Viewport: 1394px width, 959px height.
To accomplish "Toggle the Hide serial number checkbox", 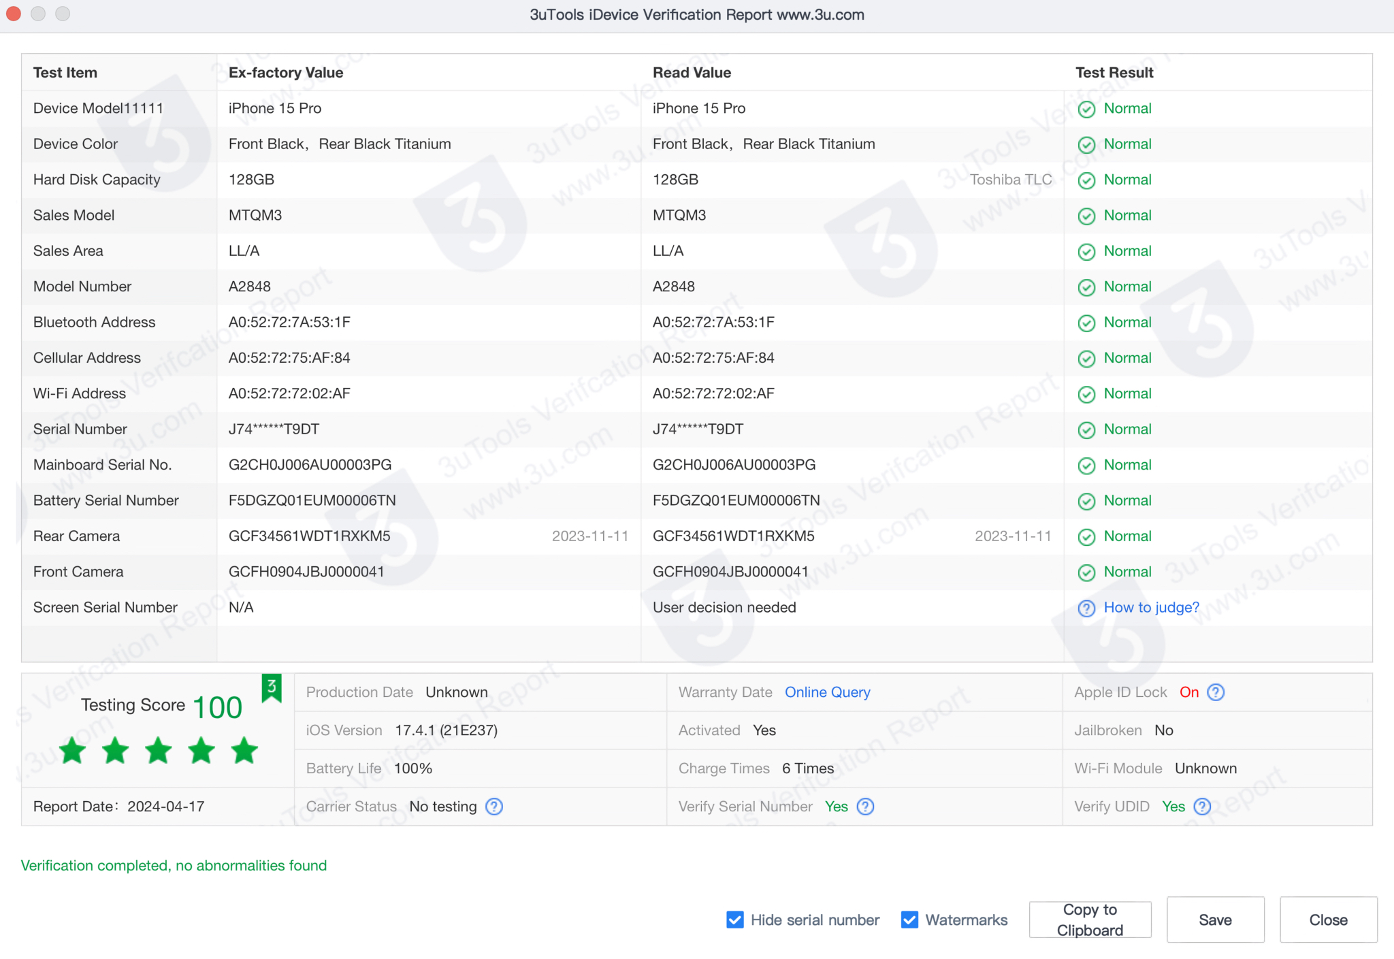I will tap(735, 920).
